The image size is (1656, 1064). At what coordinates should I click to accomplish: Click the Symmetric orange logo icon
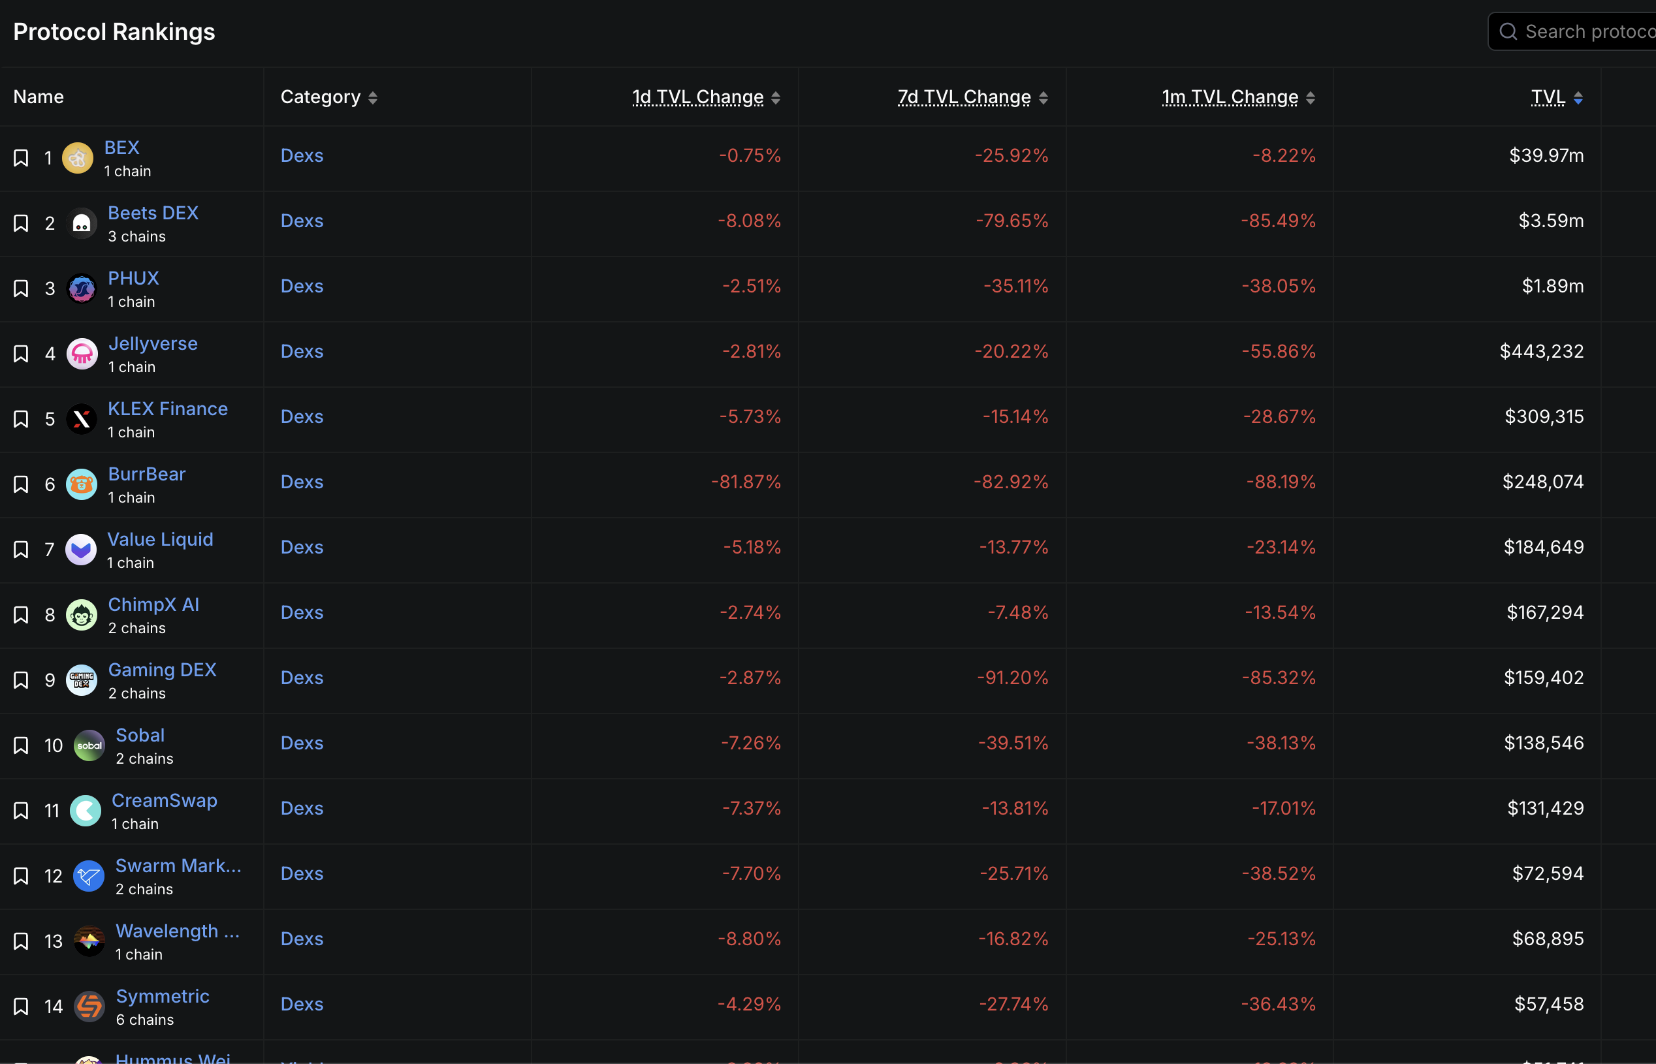click(89, 1007)
